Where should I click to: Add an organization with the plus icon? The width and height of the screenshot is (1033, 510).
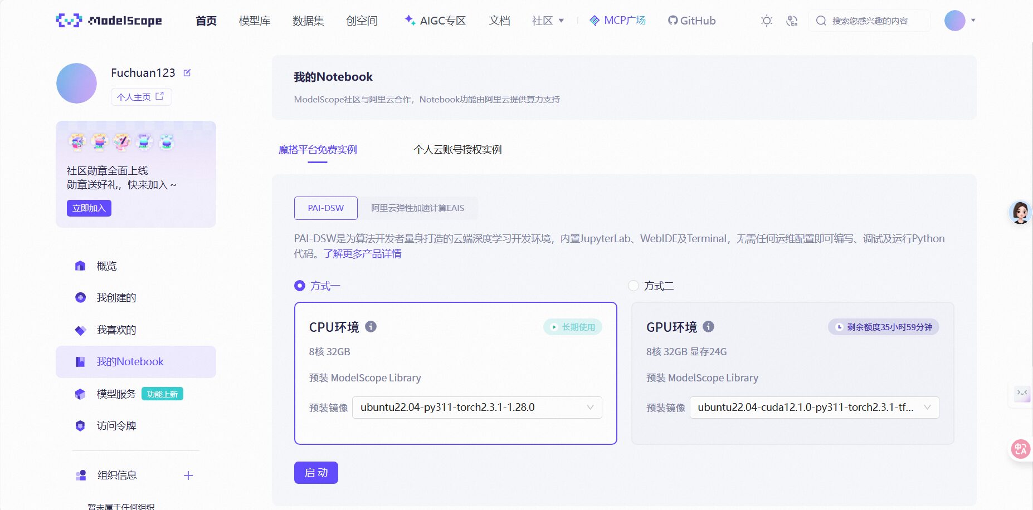[188, 475]
